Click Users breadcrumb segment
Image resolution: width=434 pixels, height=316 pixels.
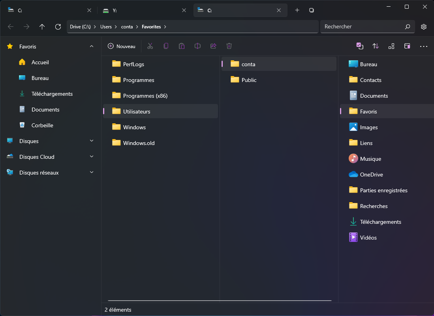click(106, 27)
